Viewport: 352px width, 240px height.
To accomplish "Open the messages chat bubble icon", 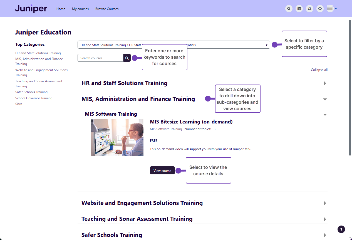I will 320,9.
